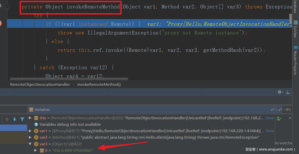Click invokeRemoteMethod() in the breadcrumb

click(x=99, y=84)
